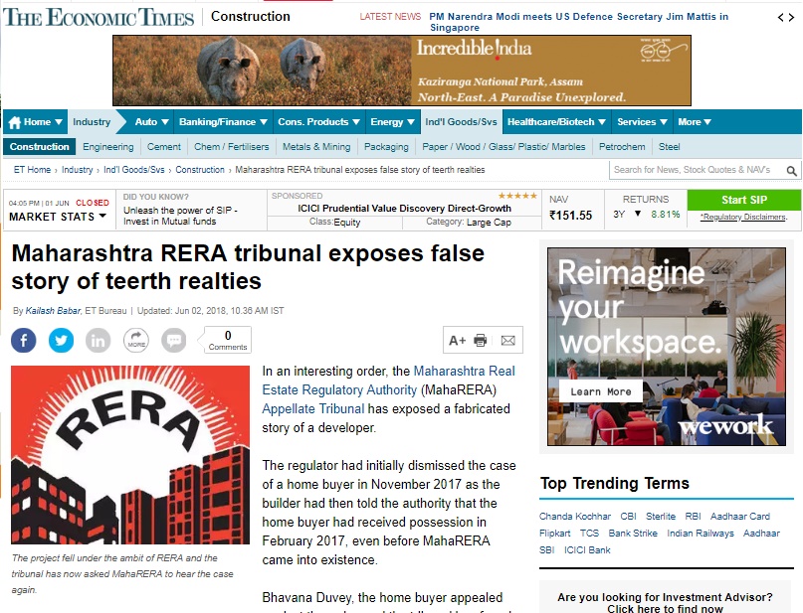The width and height of the screenshot is (803, 613).
Task: Open the Construction sub-tab
Action: click(x=40, y=147)
